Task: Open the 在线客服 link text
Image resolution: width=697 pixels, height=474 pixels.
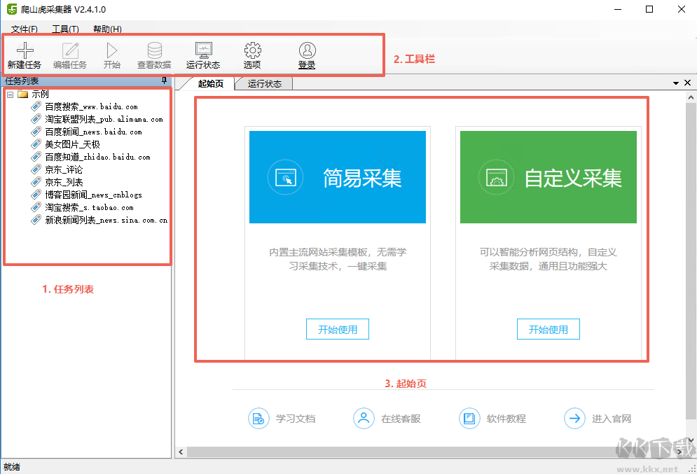Action: 401,419
